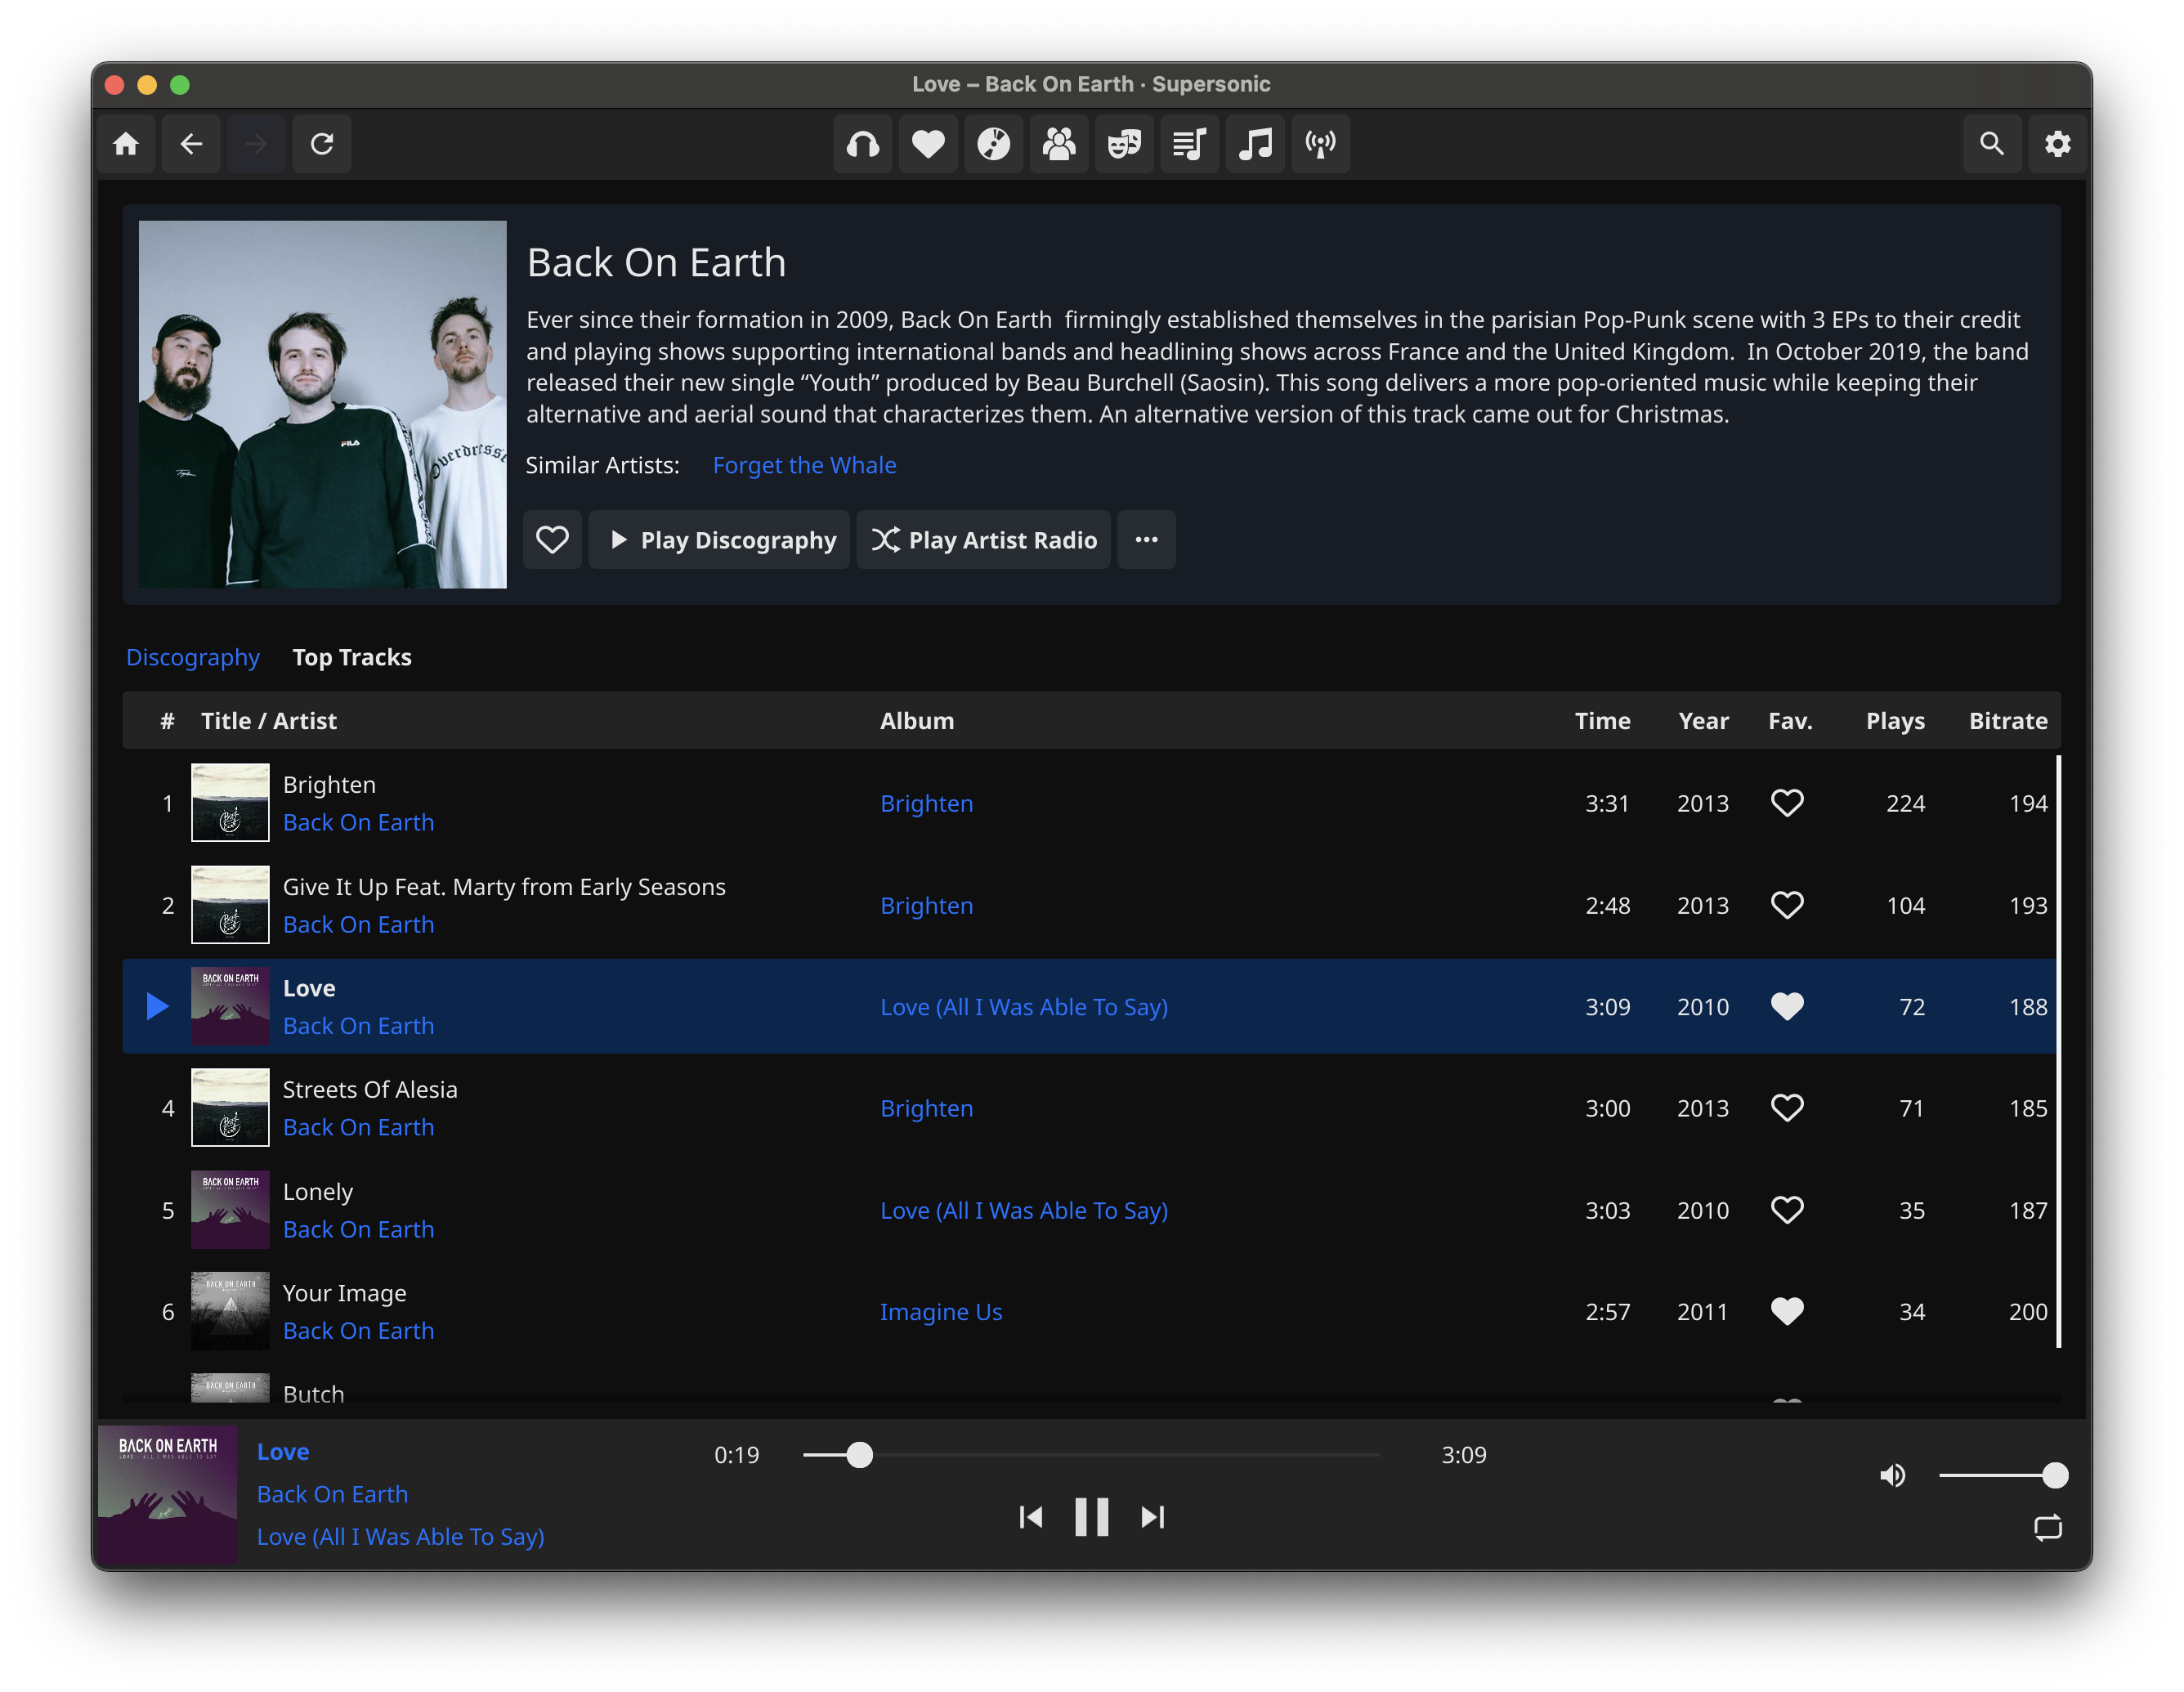Mute audio with the speaker icon

click(1892, 1475)
